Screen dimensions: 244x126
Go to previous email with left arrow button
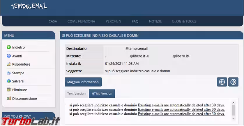222,82
